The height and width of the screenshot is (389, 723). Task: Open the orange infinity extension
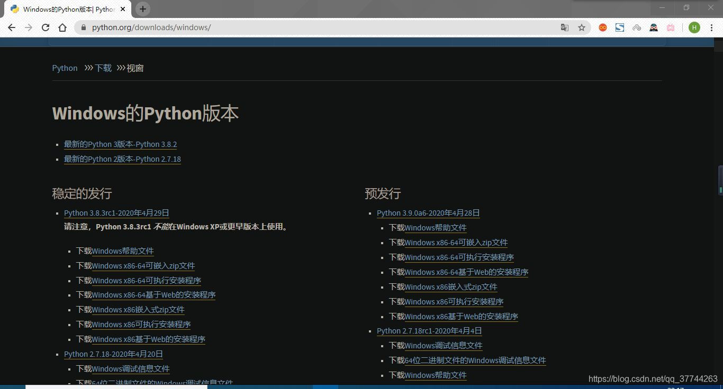[x=603, y=27]
